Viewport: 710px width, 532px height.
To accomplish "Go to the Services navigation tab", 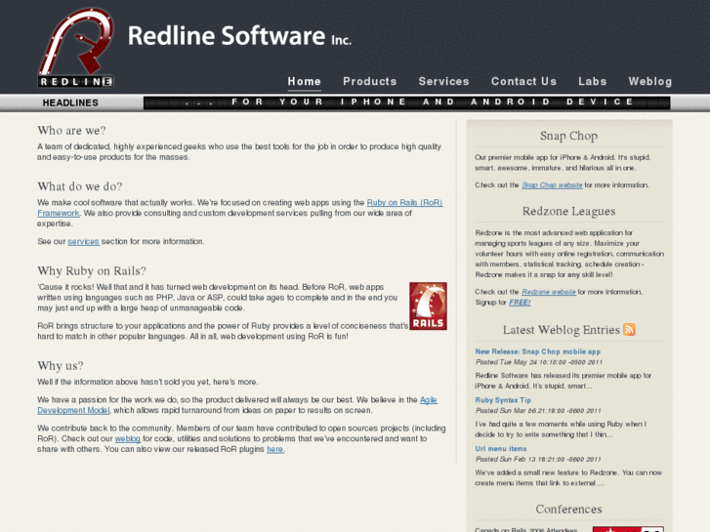I will point(443,81).
